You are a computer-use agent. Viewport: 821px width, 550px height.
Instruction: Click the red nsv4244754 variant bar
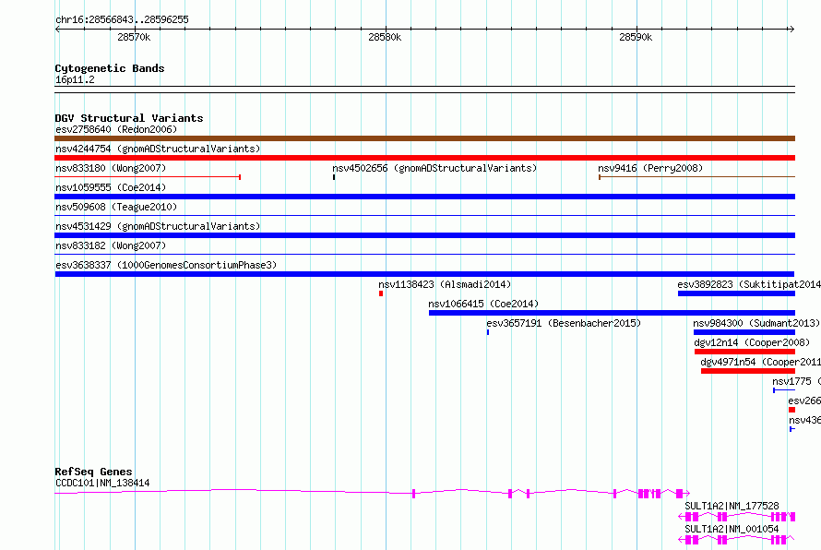pos(424,158)
